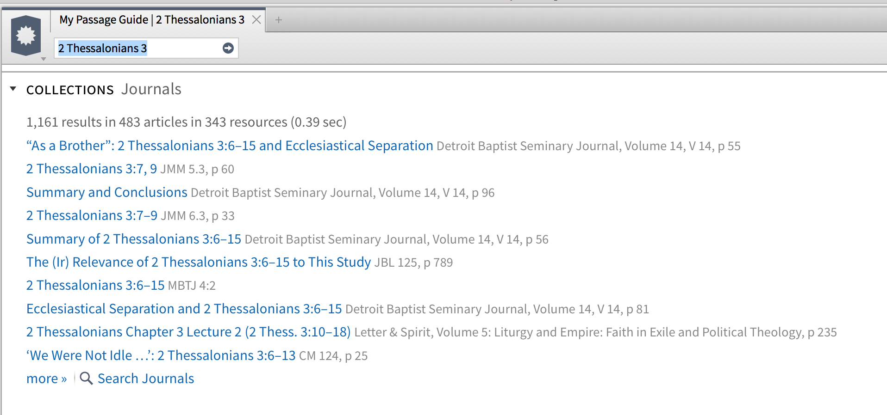Open 'We Were Not Idle' article link
Screen dimensions: 887x415
pyautogui.click(x=161, y=355)
